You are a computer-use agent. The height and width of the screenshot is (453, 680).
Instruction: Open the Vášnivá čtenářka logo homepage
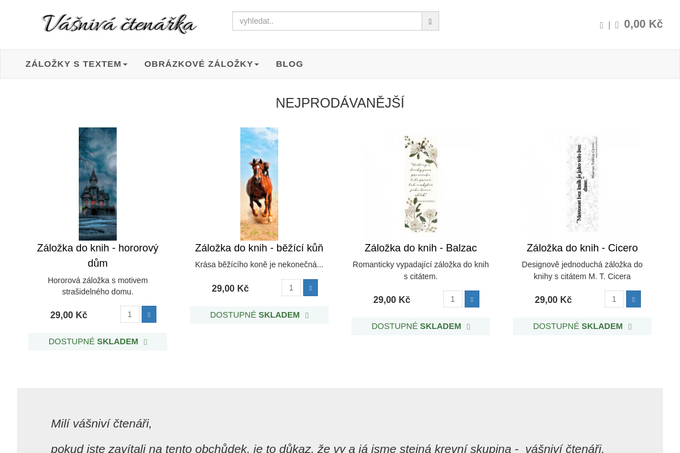[x=119, y=24]
